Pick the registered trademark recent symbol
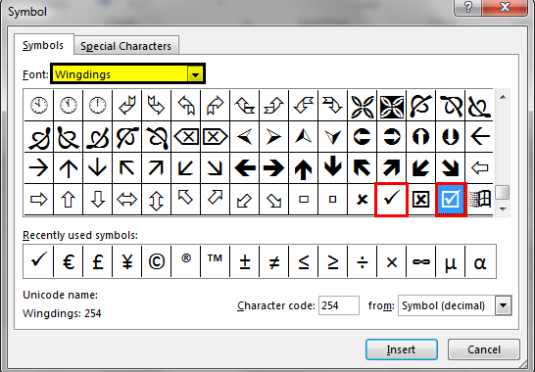This screenshot has width=535, height=372. (186, 261)
